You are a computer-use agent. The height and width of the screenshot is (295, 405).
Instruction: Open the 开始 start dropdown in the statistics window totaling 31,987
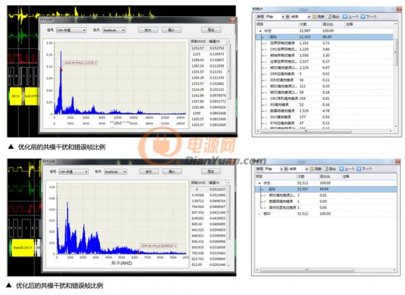283,17
